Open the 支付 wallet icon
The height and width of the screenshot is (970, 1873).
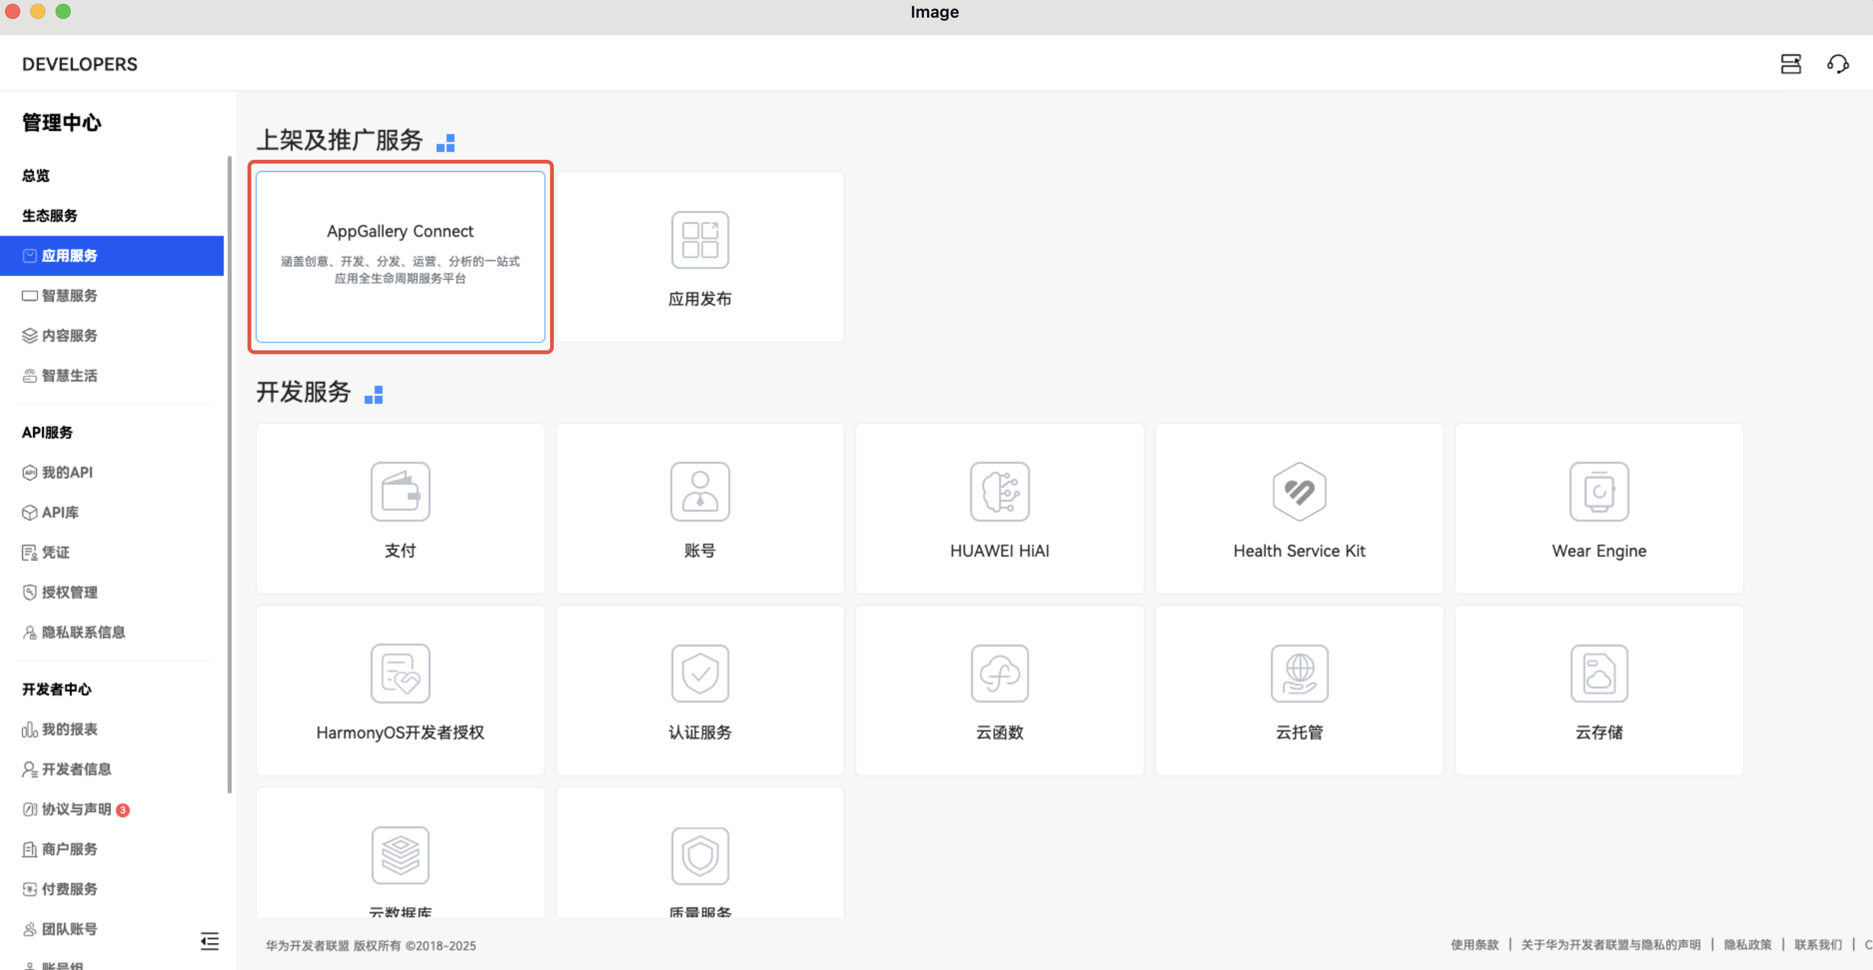tap(400, 491)
